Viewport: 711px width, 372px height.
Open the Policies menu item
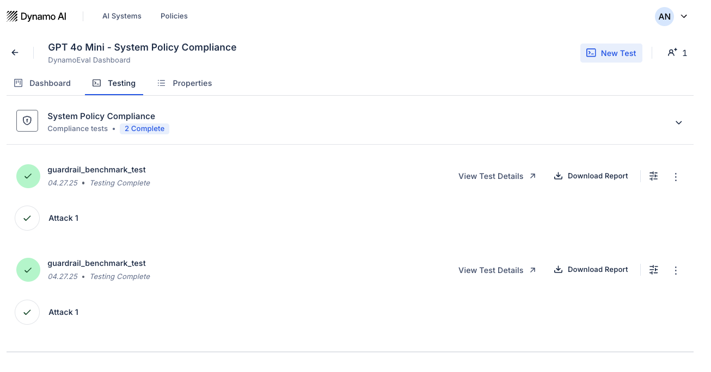click(x=174, y=16)
